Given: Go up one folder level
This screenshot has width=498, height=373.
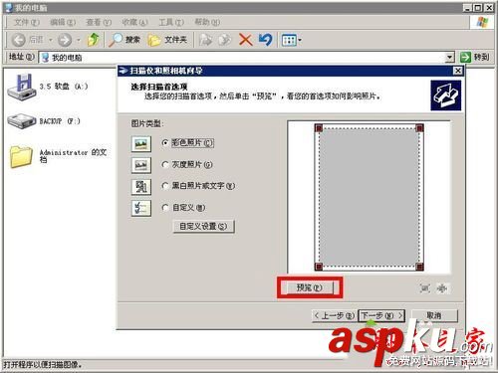Looking at the screenshot, I should (94, 40).
